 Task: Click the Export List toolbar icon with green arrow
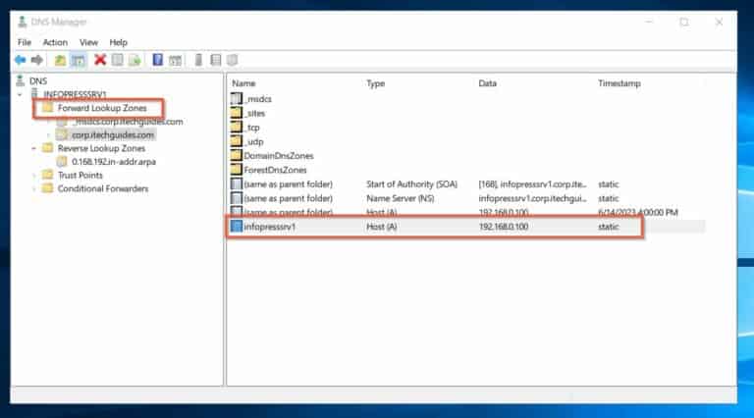[x=135, y=60]
